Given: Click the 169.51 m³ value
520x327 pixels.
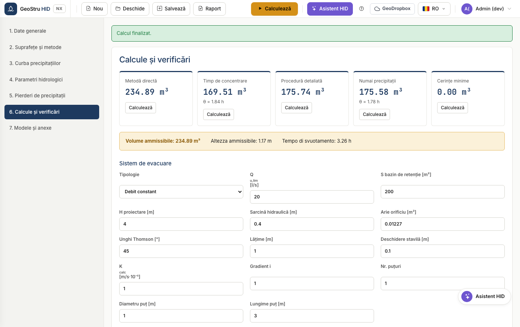Looking at the screenshot, I should click(x=225, y=92).
